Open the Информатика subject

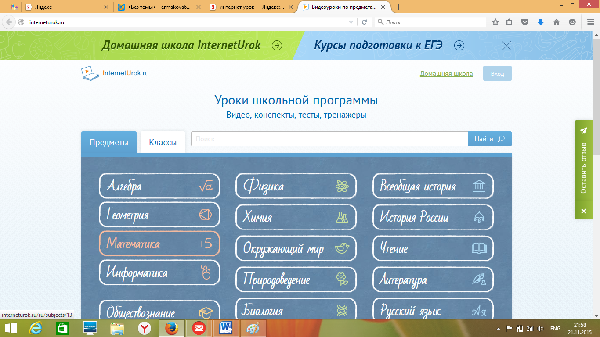[x=159, y=272]
